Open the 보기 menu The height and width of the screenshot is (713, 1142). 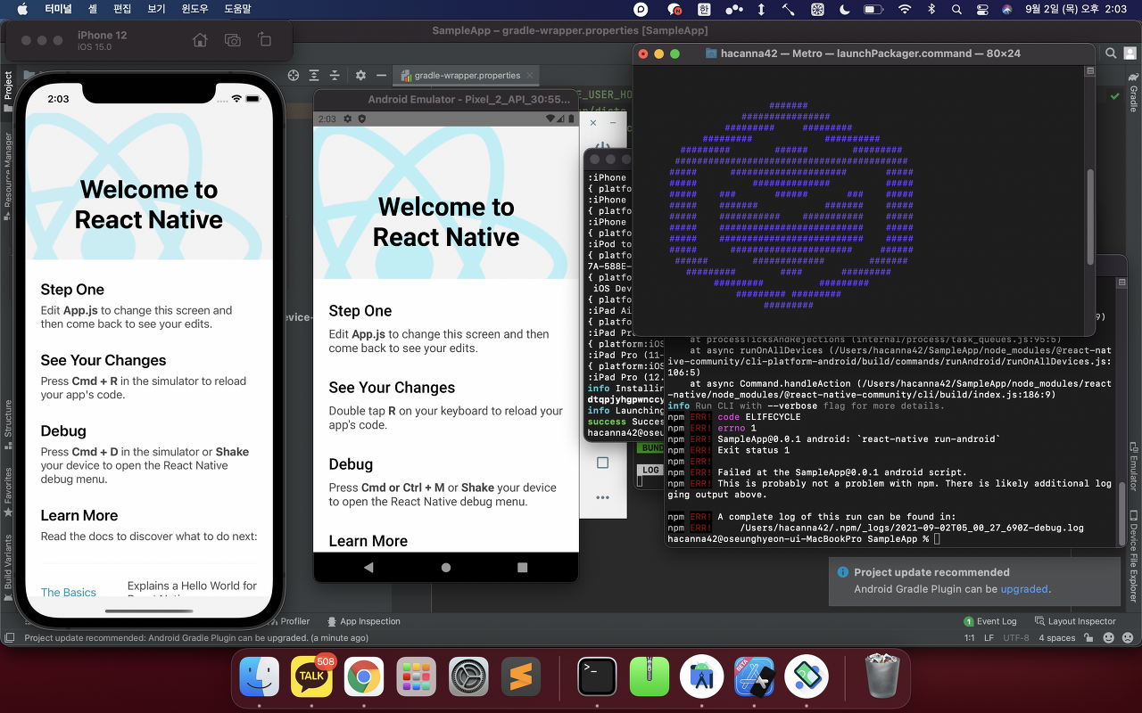(x=156, y=9)
